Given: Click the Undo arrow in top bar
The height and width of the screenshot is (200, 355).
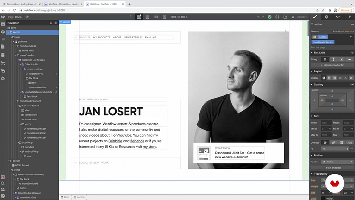Looking at the screenshot, I should click(258, 17).
